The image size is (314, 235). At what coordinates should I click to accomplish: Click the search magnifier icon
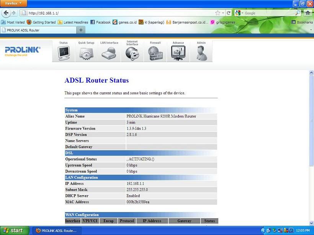(298, 13)
